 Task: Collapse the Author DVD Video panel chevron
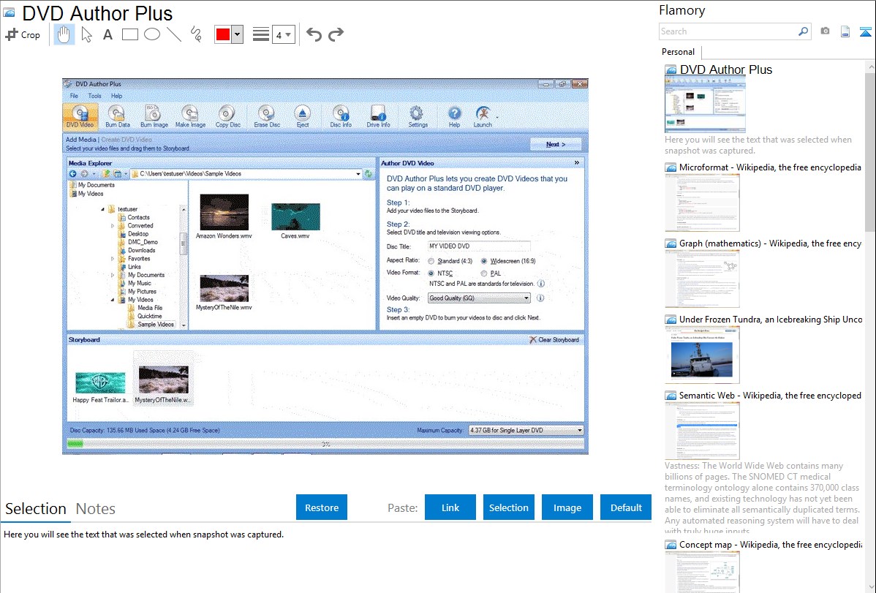tap(576, 162)
